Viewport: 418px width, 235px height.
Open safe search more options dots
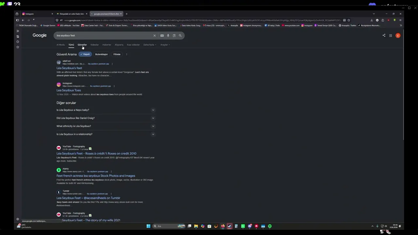(127, 54)
